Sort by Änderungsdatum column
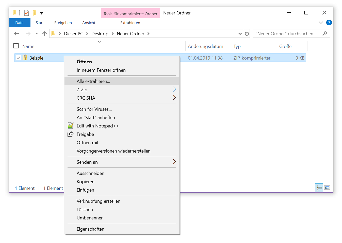The image size is (342, 243). [205, 46]
